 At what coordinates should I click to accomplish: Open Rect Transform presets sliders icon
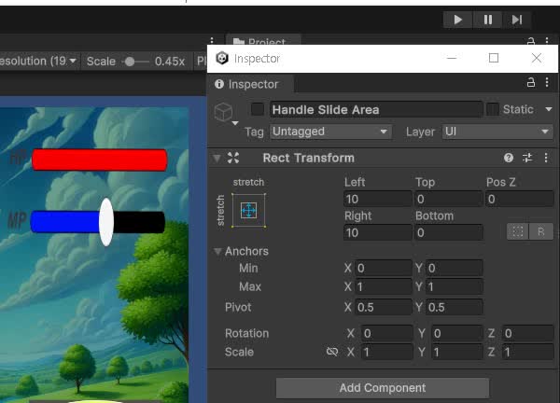527,158
